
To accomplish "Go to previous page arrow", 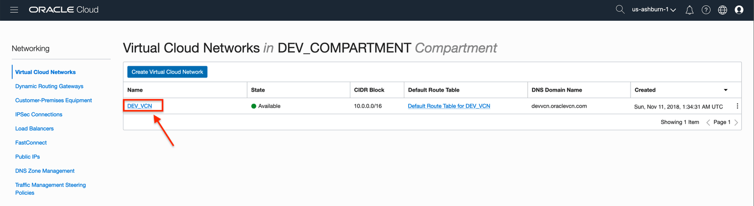I will point(708,122).
